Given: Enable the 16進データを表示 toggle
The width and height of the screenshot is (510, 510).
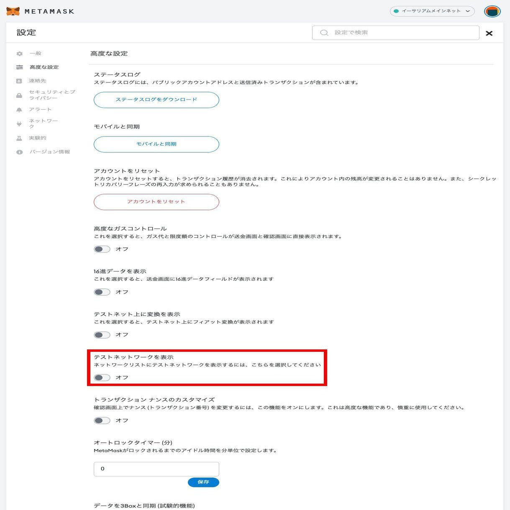Looking at the screenshot, I should [102, 292].
